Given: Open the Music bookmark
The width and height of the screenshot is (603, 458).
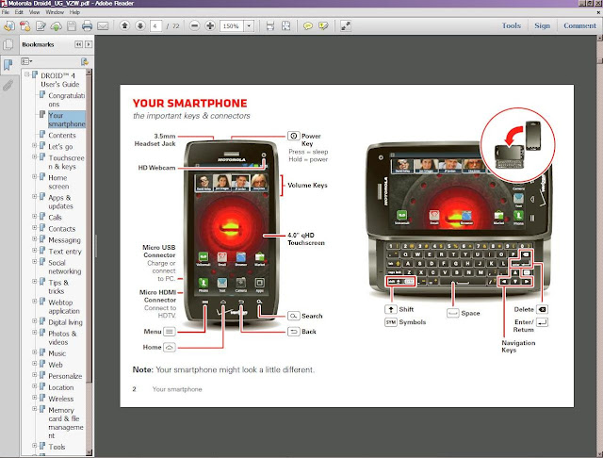Looking at the screenshot, I should (x=57, y=353).
